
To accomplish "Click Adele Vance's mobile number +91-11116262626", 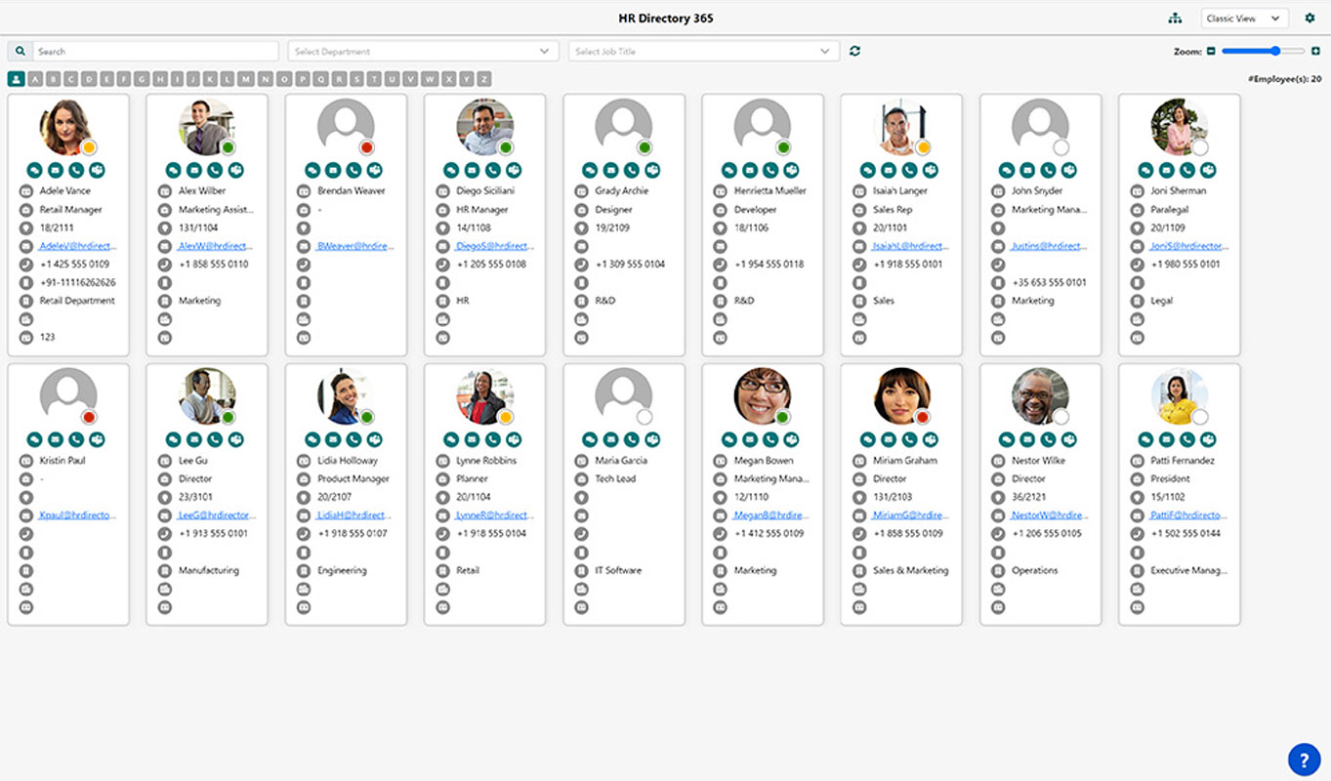I will pyautogui.click(x=77, y=283).
